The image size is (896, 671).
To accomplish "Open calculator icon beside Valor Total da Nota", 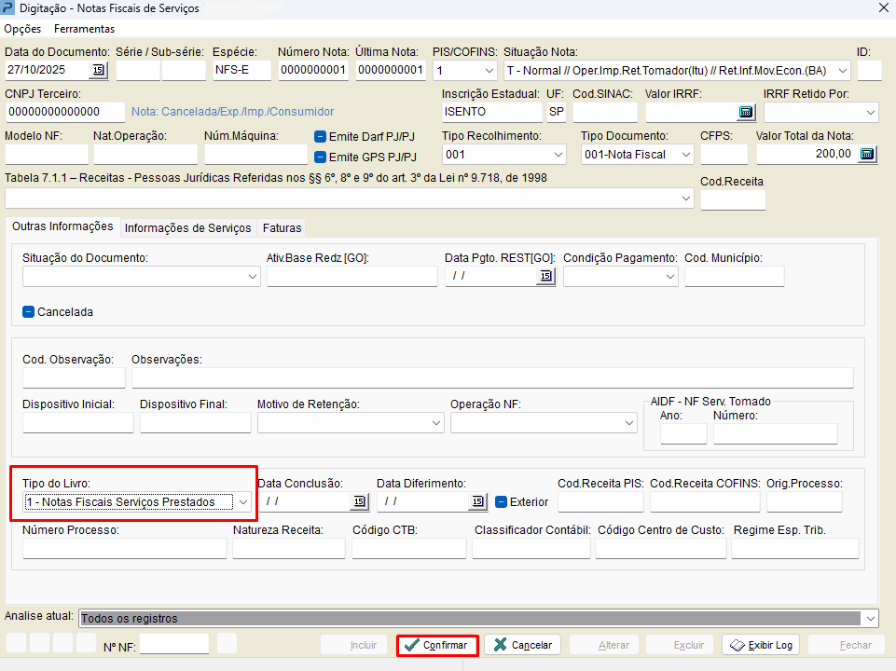I will coord(867,155).
